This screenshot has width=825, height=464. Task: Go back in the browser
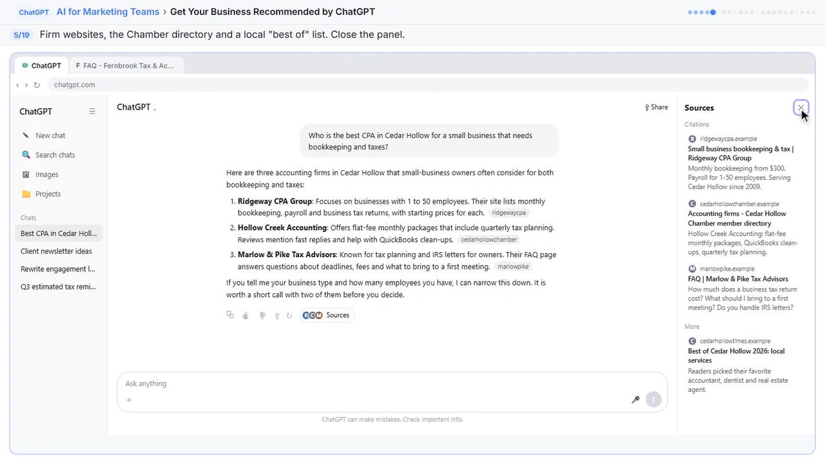tap(17, 84)
